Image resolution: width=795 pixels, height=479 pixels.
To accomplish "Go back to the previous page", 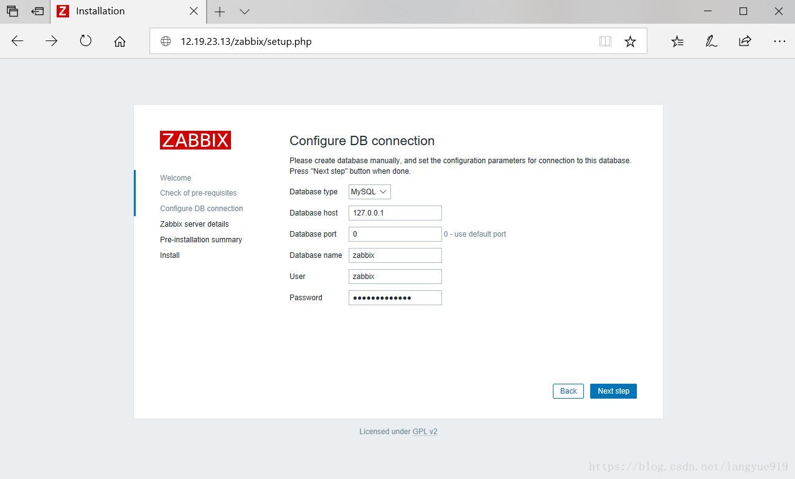I will [x=17, y=41].
